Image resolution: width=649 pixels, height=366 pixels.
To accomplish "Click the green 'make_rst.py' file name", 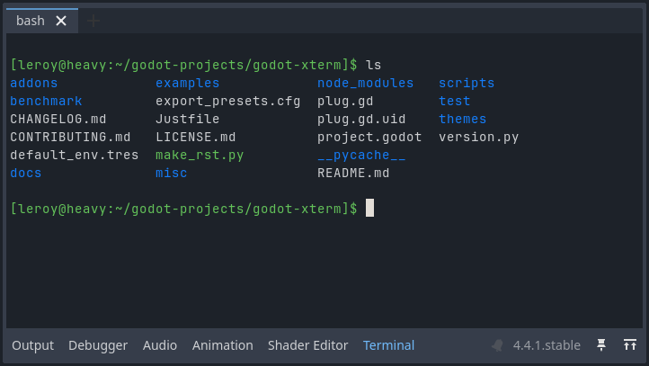I will pyautogui.click(x=200, y=155).
